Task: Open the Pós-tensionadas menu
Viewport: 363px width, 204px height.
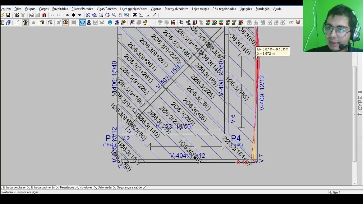Action: 224,9
